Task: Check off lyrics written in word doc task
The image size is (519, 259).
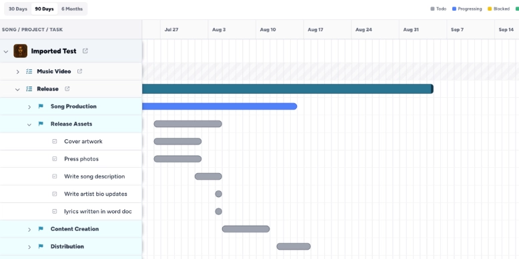Action: (55, 212)
